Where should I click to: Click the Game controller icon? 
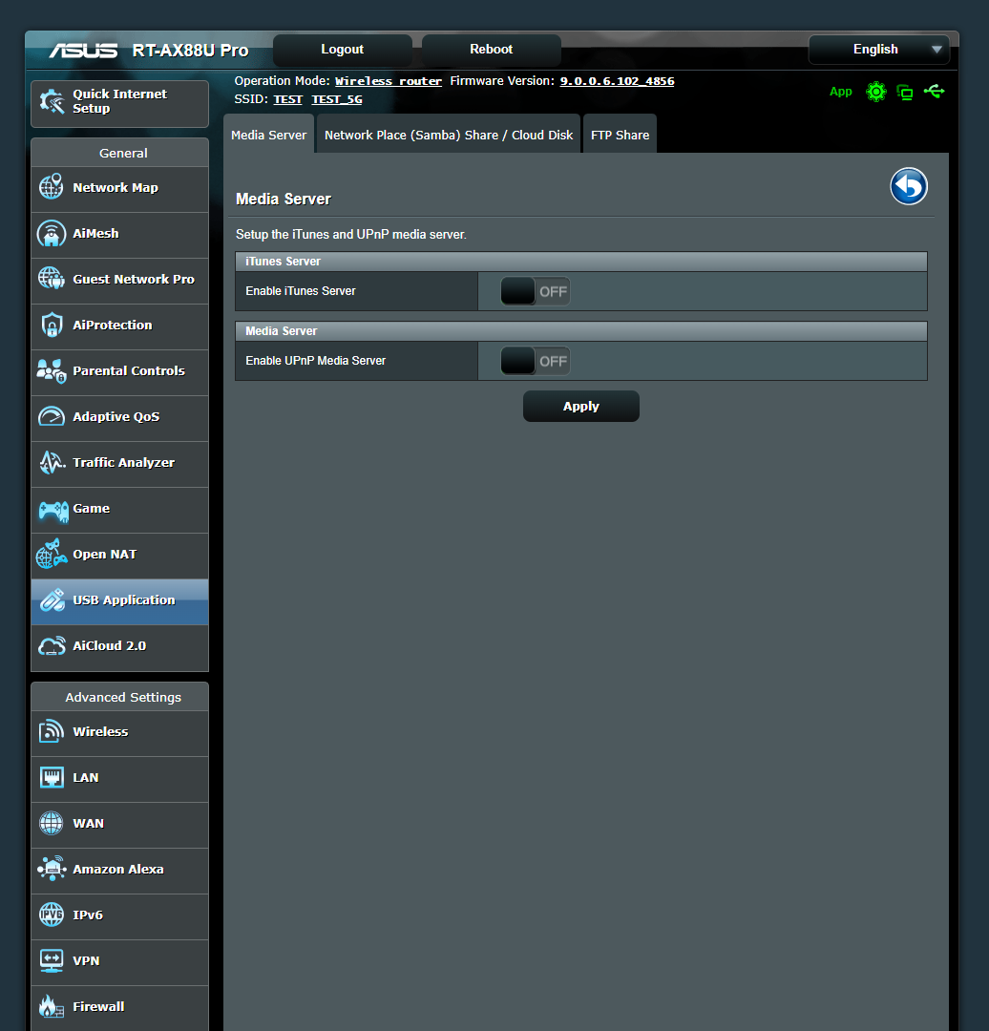[x=53, y=510]
